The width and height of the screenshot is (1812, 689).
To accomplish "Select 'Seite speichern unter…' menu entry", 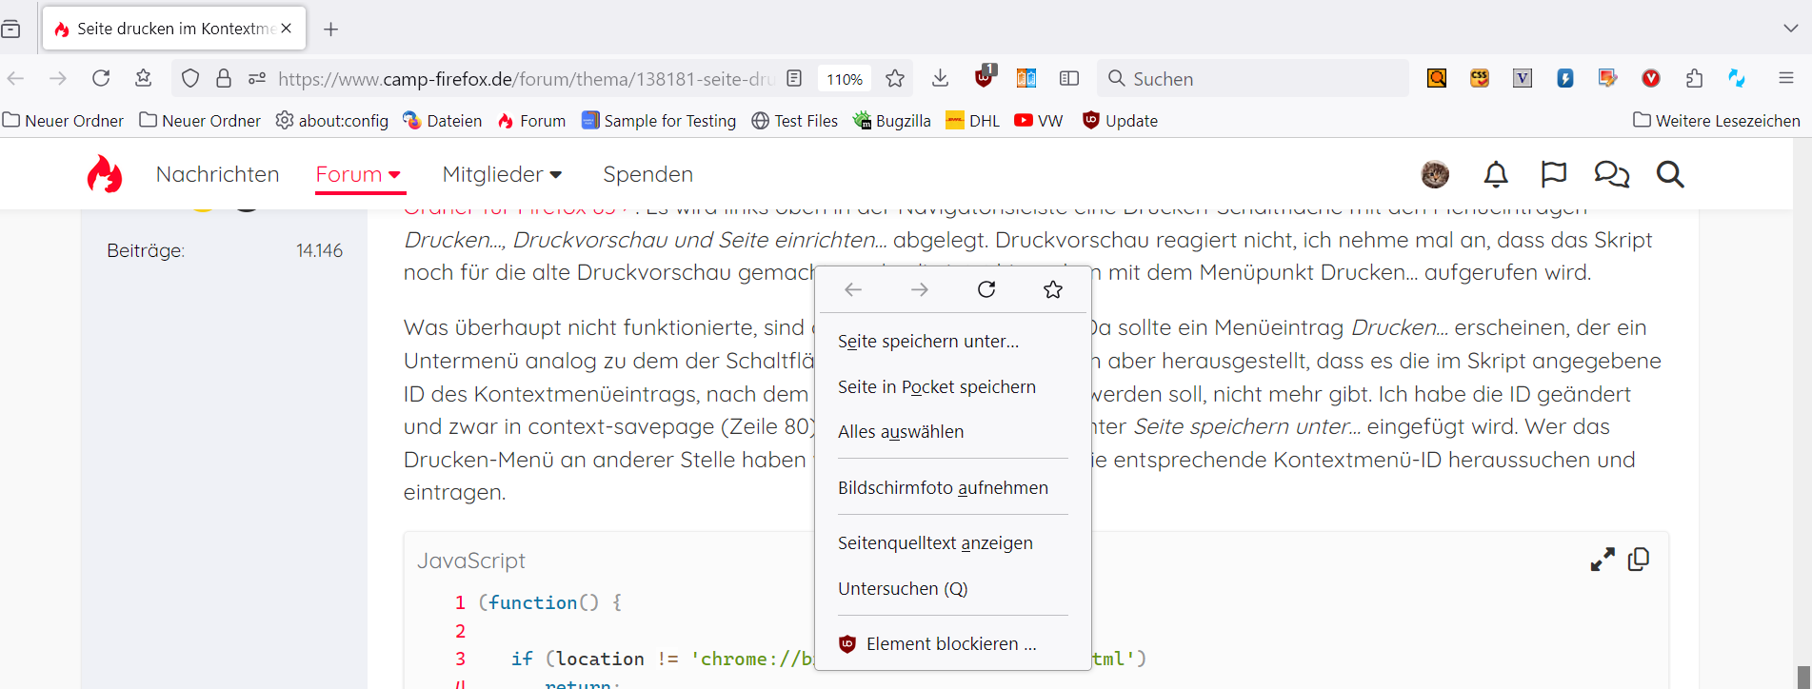I will (927, 342).
